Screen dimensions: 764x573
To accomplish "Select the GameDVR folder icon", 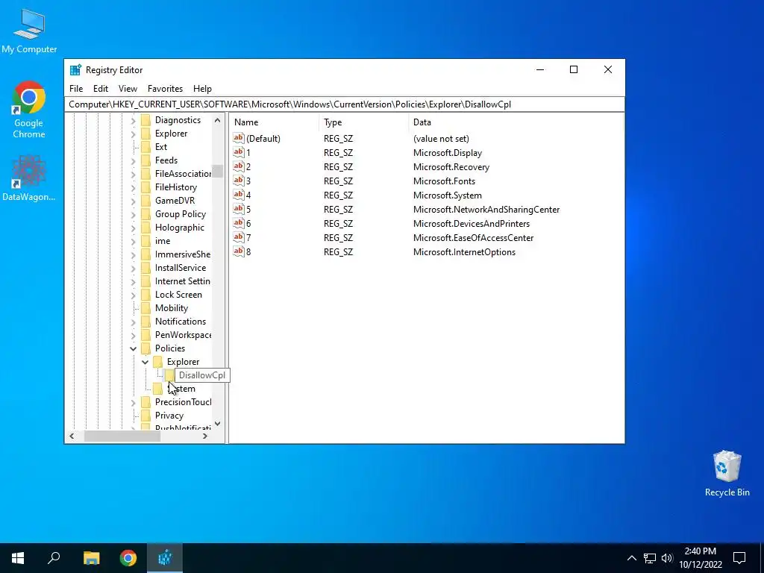I will [145, 200].
